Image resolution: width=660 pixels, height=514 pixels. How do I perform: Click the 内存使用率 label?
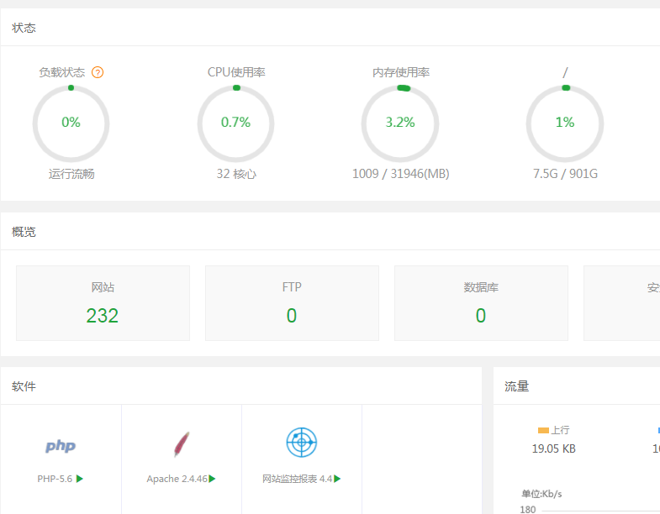click(x=401, y=72)
